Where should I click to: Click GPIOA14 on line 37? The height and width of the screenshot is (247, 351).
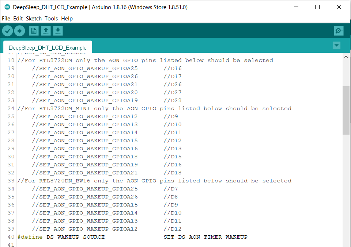(x=125, y=213)
